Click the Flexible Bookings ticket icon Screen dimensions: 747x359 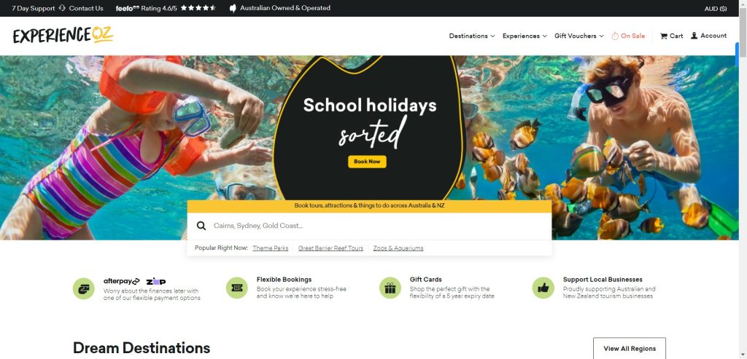[x=237, y=288]
